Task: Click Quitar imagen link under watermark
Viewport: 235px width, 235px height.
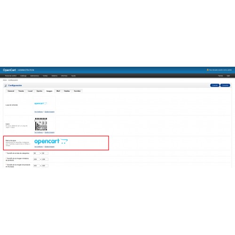Action: (x=49, y=147)
